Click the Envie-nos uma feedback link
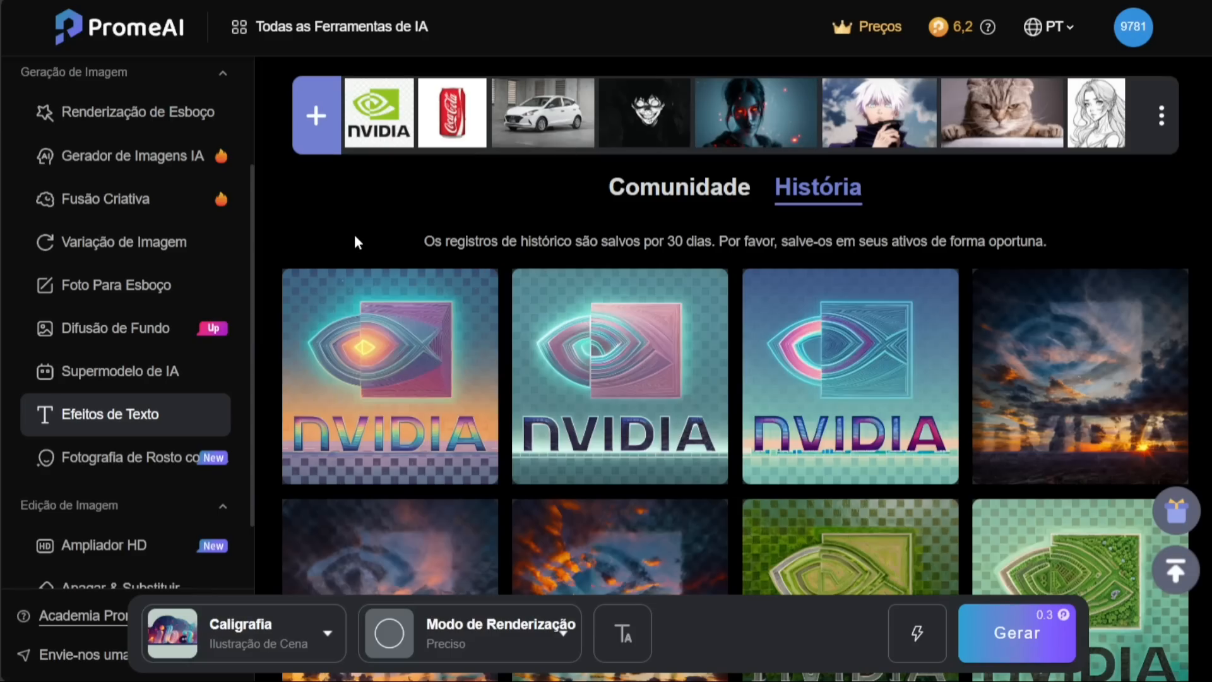Viewport: 1212px width, 682px height. (x=83, y=655)
